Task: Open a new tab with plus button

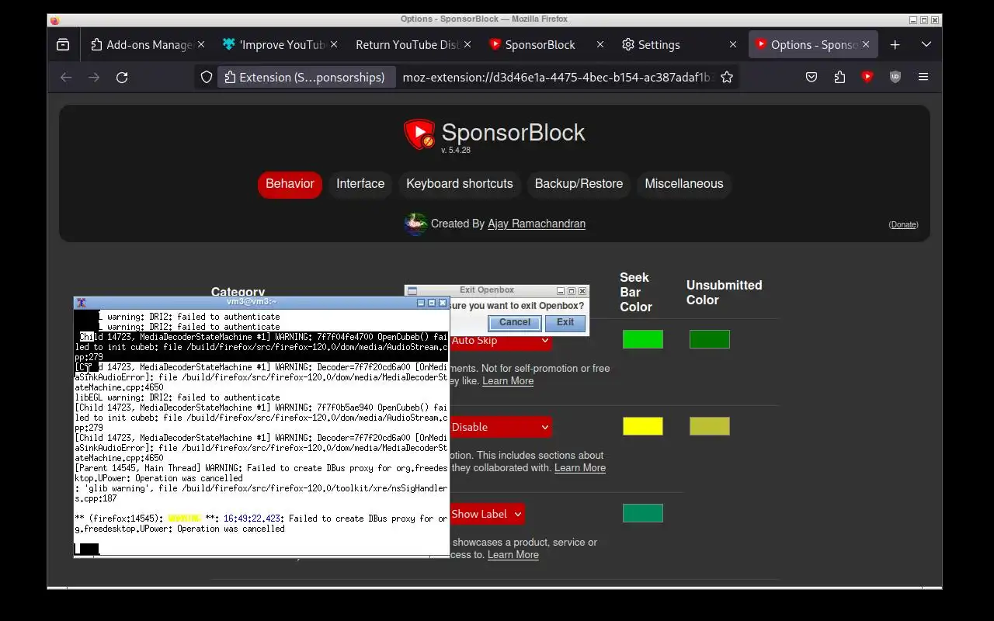Action: pyautogui.click(x=895, y=45)
